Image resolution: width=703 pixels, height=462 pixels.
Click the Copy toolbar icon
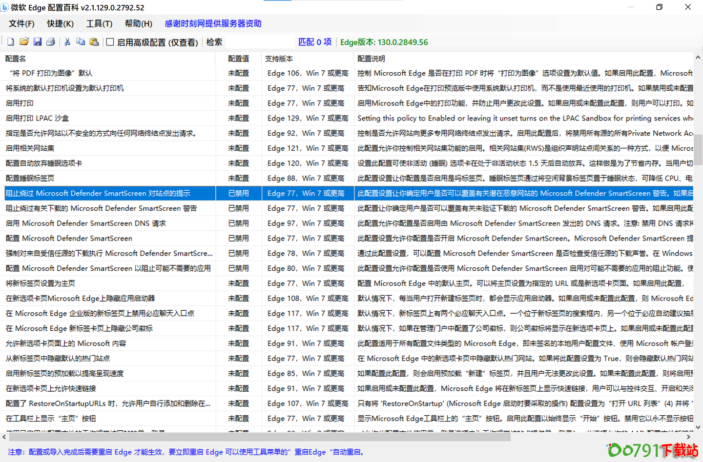(81, 42)
